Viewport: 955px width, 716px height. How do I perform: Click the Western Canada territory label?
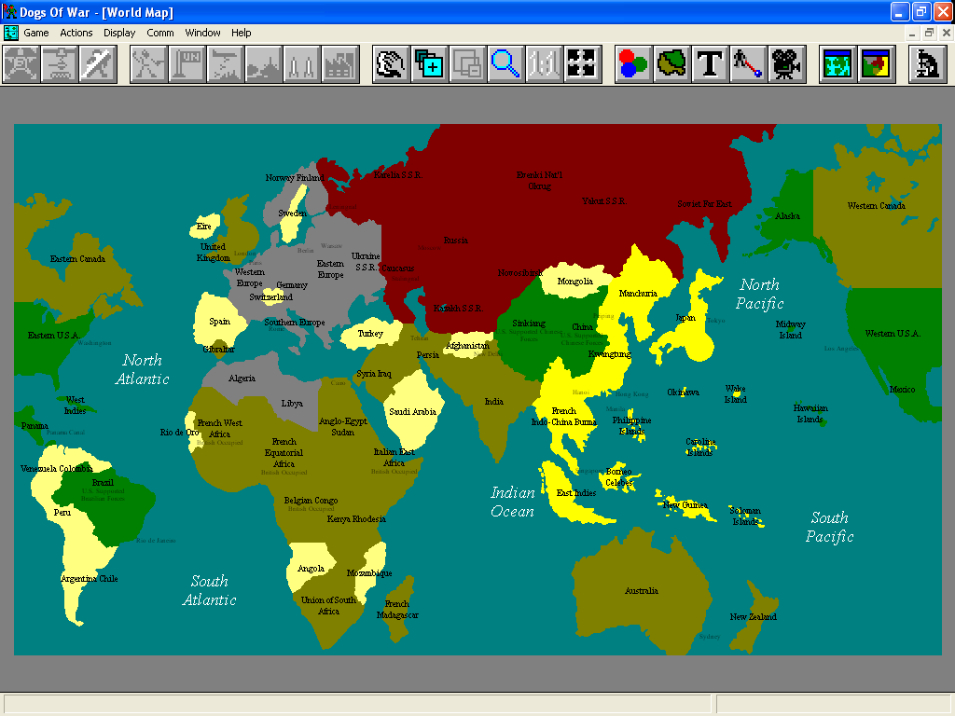[x=876, y=206]
